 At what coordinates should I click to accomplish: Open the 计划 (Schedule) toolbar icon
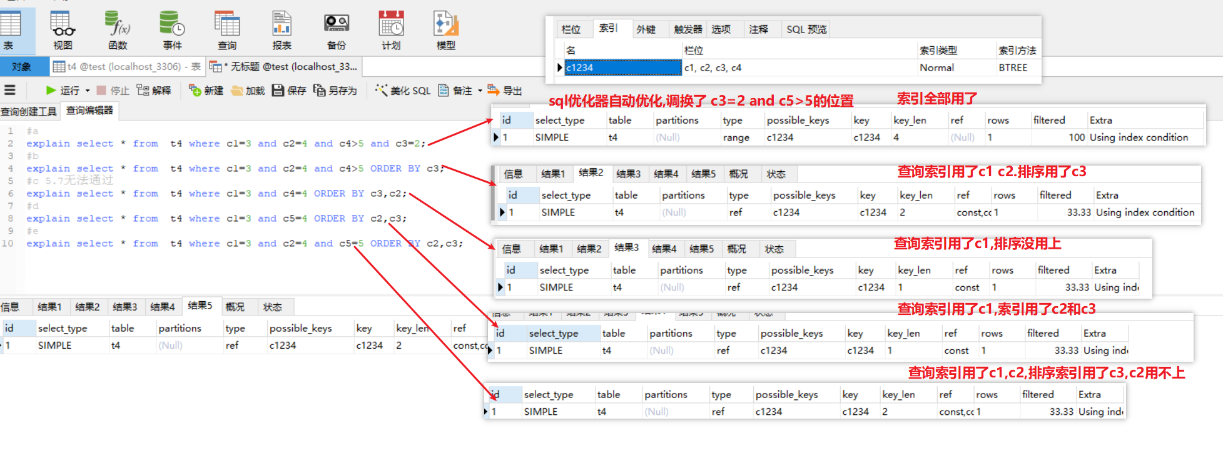(391, 30)
